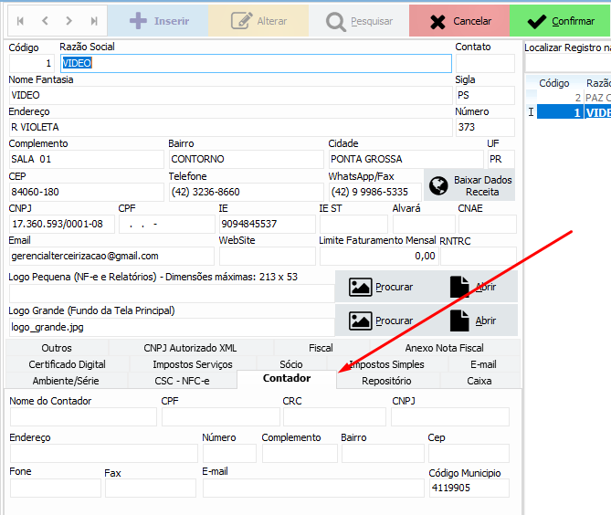This screenshot has height=515, width=611.
Task: Cancel editing with Cancelar button
Action: click(458, 20)
